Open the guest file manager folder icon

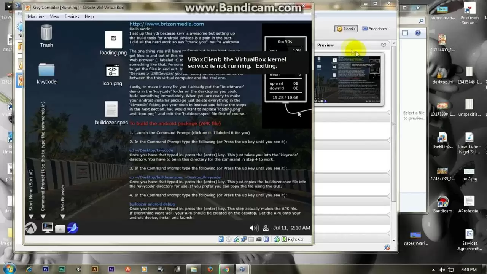[60, 228]
